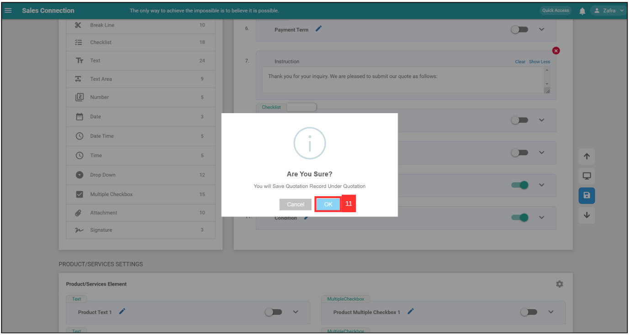Click Cancel in the confirmation dialog
630x335 pixels.
pos(296,204)
